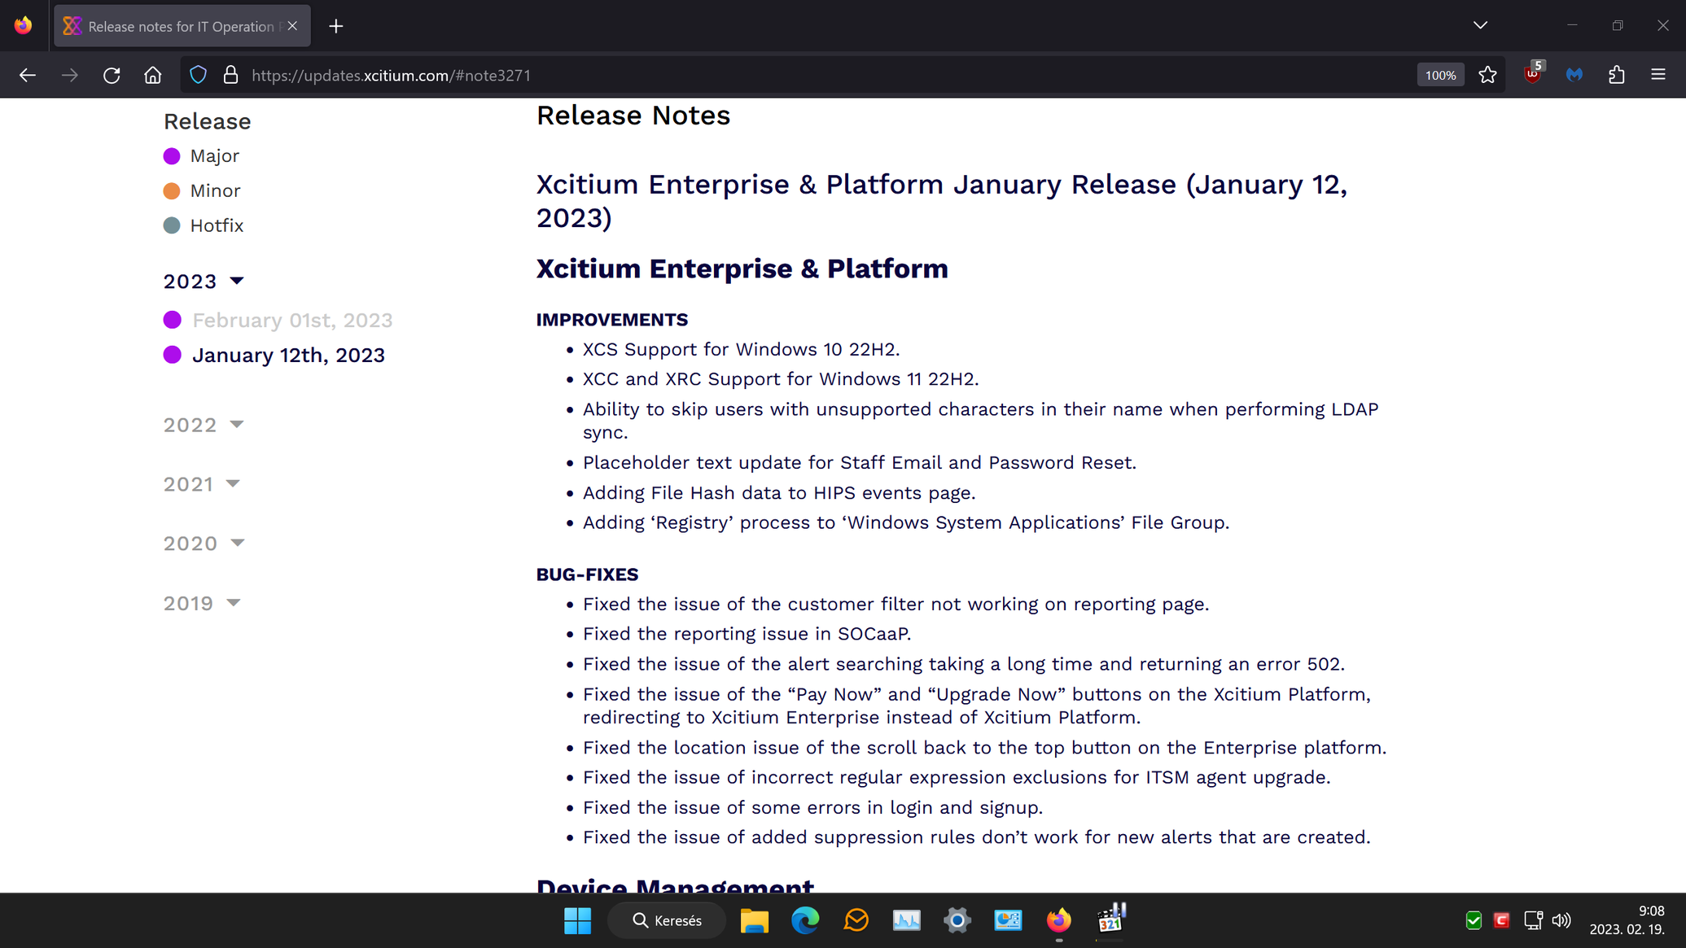Image resolution: width=1686 pixels, height=948 pixels.
Task: Reset the 100% zoom level badge
Action: (x=1440, y=75)
